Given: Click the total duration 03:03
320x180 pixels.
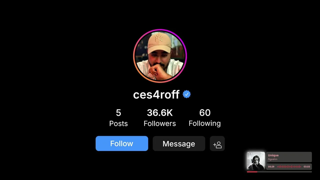Looking at the screenshot, I should coord(307,166).
